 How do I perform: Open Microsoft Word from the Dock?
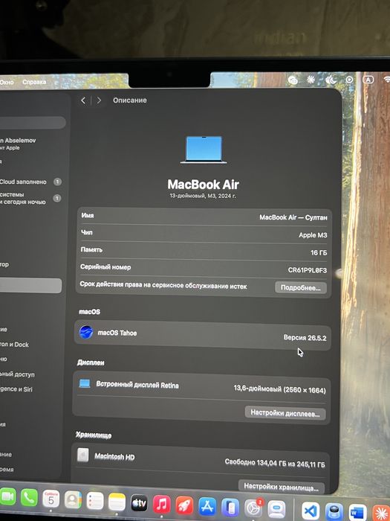[357, 513]
